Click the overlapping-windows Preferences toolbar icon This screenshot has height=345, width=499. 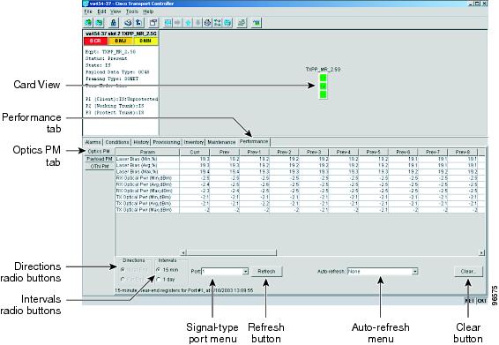pyautogui.click(x=153, y=23)
